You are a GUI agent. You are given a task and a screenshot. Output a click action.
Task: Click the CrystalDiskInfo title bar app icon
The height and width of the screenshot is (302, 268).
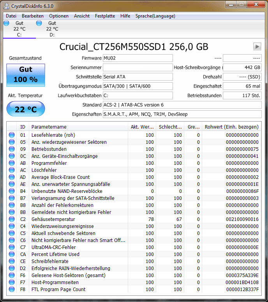click(x=6, y=6)
